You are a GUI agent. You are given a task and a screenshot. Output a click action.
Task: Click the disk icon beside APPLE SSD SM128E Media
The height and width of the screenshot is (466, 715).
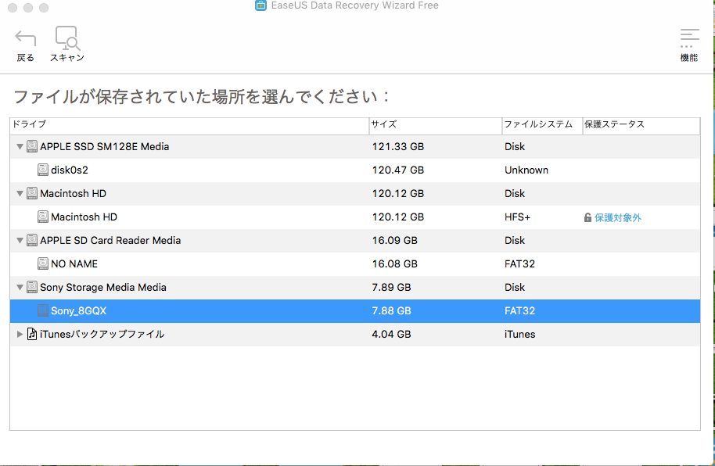point(32,146)
